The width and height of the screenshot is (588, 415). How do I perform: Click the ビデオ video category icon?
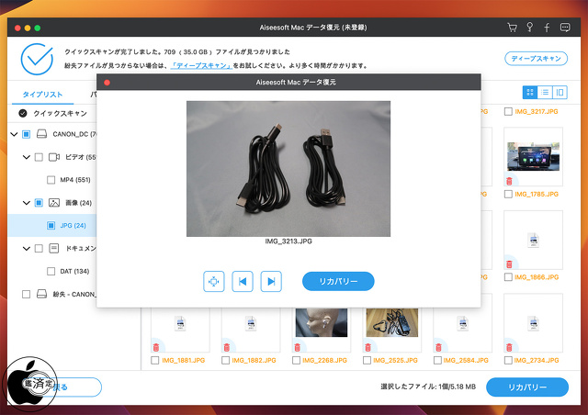pyautogui.click(x=54, y=157)
